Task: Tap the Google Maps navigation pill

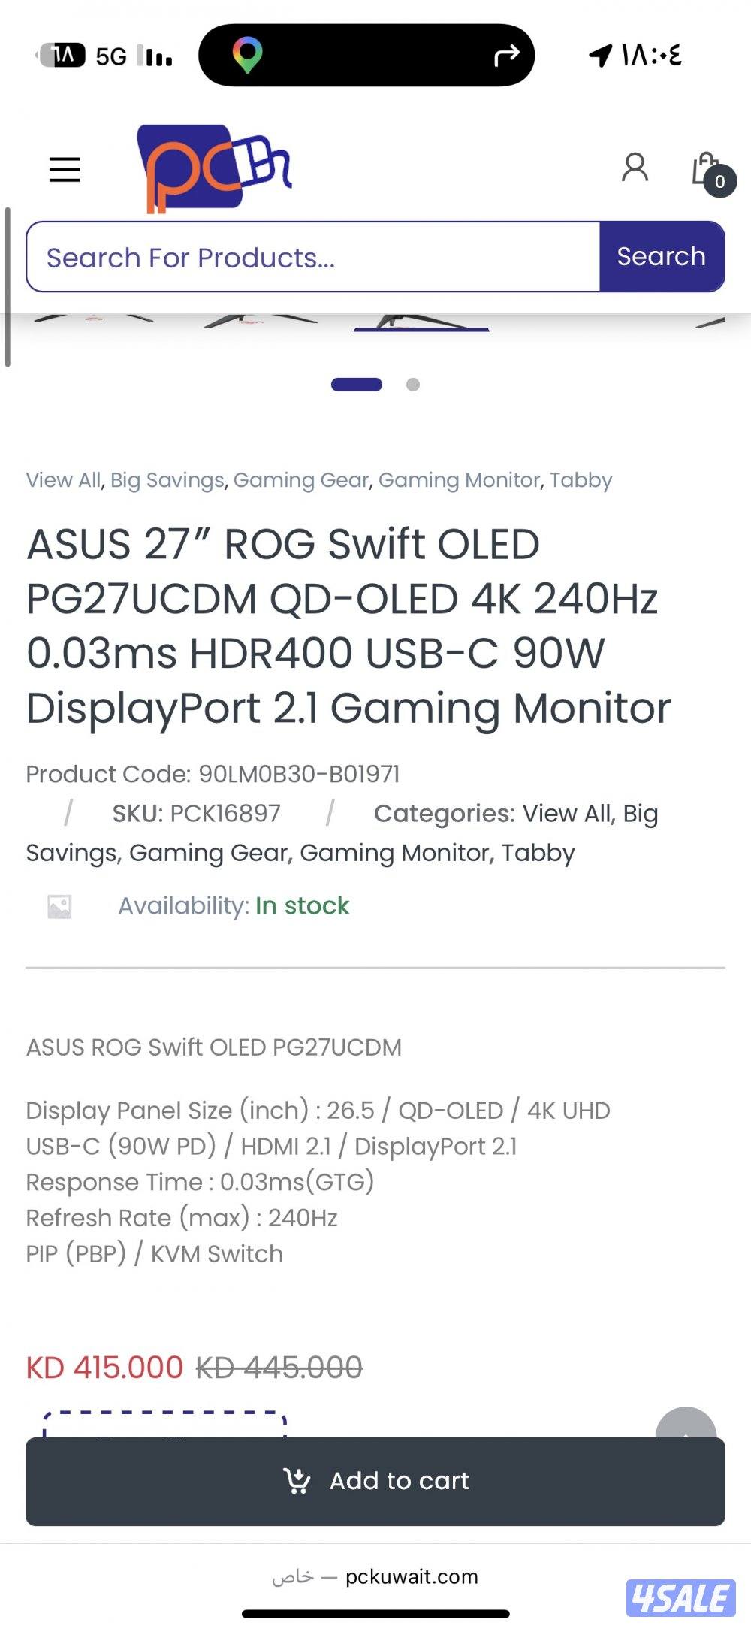Action: pos(366,55)
